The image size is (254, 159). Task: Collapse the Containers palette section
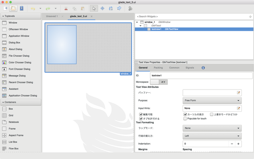(x=21, y=102)
